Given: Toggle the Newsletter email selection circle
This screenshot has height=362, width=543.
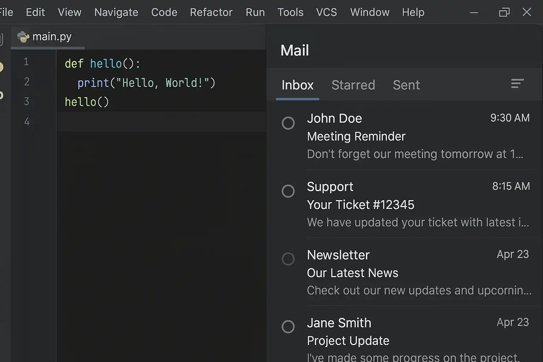Looking at the screenshot, I should coord(288,259).
